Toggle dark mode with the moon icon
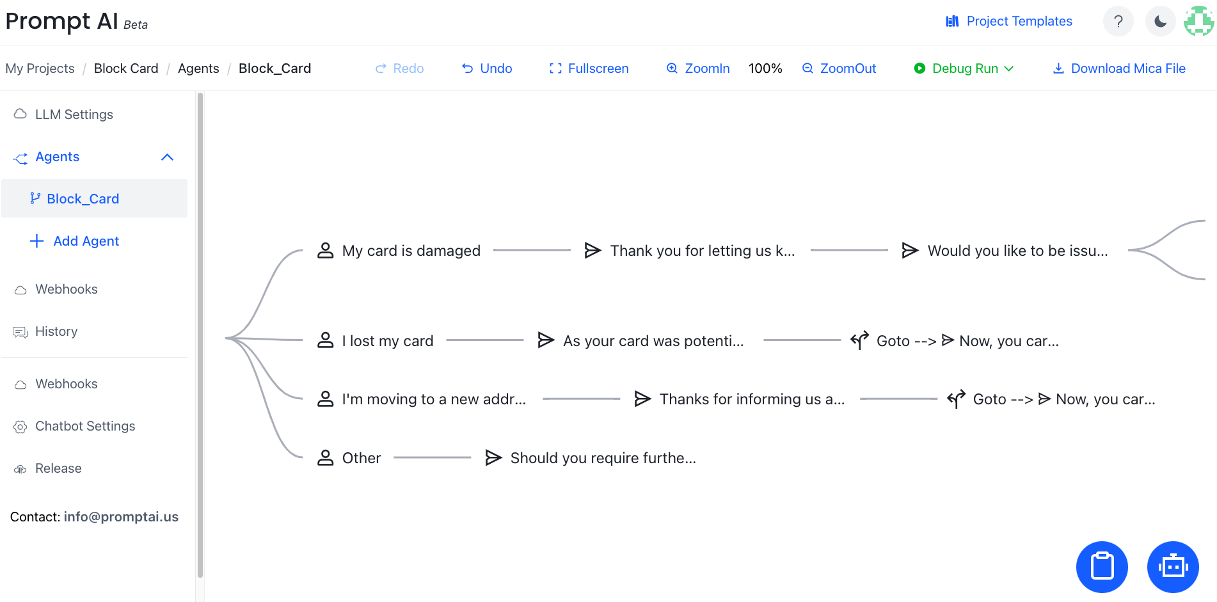 (1160, 22)
